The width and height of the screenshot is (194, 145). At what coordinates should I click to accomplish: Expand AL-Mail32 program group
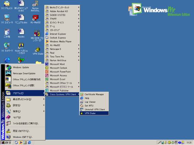pyautogui.click(x=62, y=45)
